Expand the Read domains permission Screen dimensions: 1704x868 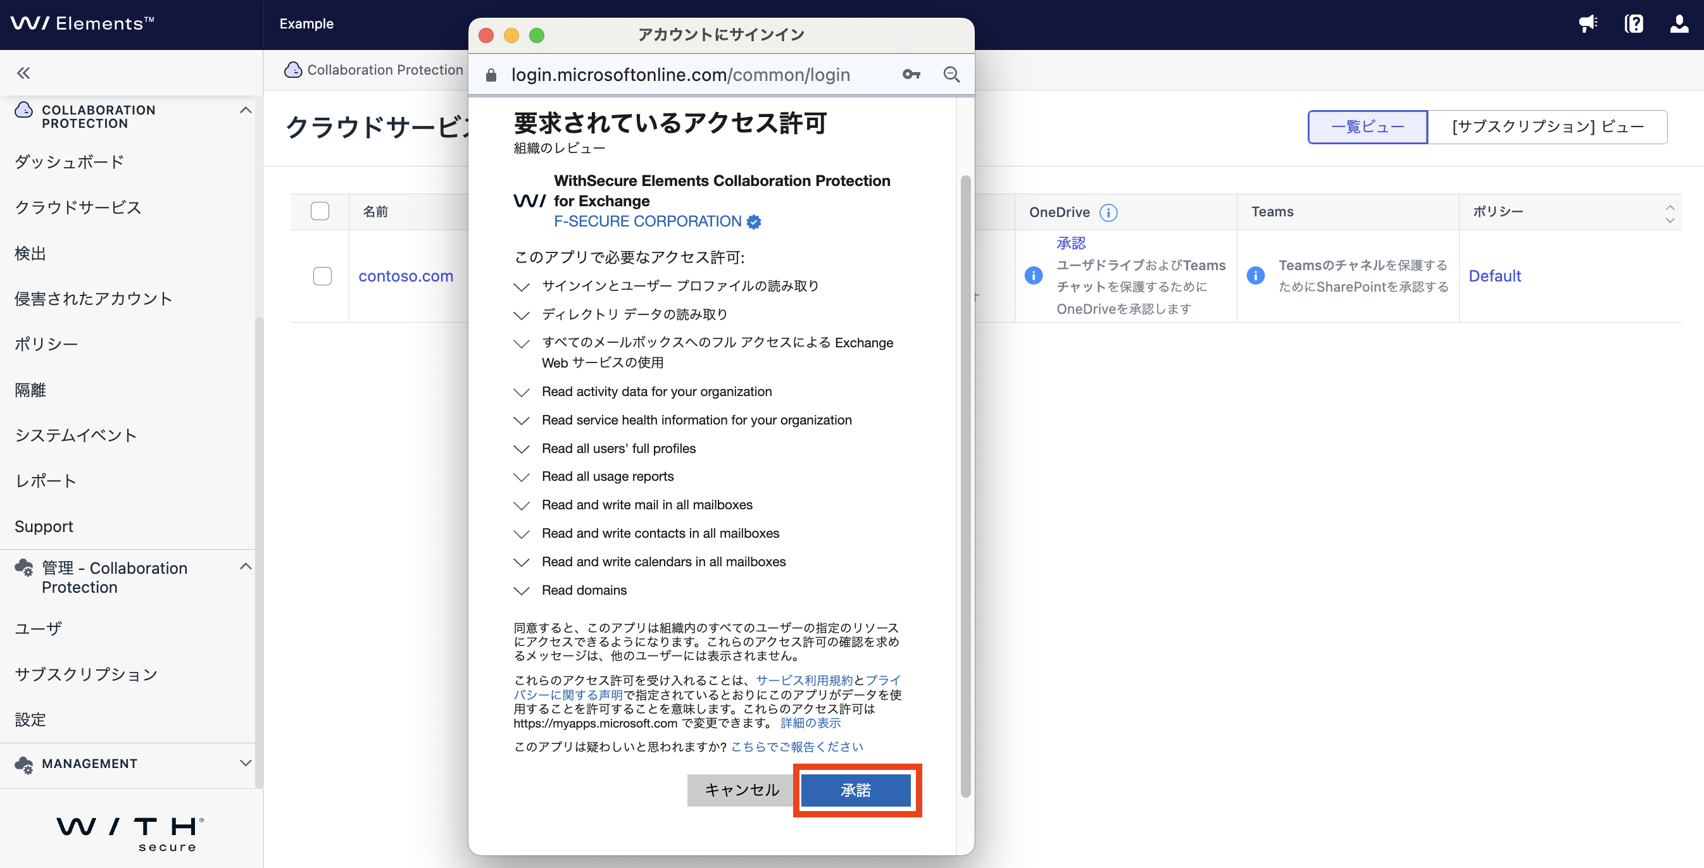pyautogui.click(x=522, y=590)
